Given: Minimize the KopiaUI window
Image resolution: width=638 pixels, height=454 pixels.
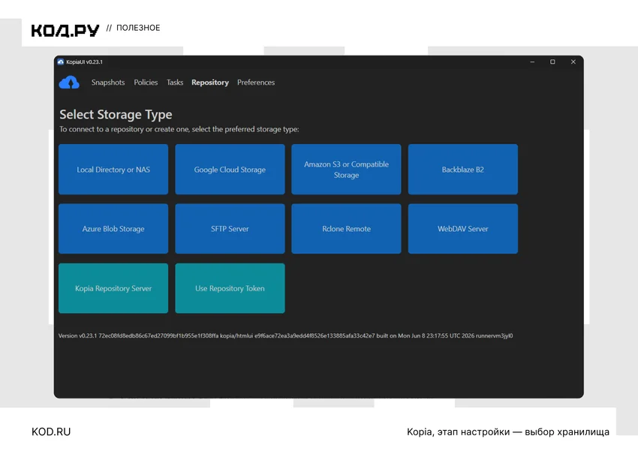Looking at the screenshot, I should [532, 62].
